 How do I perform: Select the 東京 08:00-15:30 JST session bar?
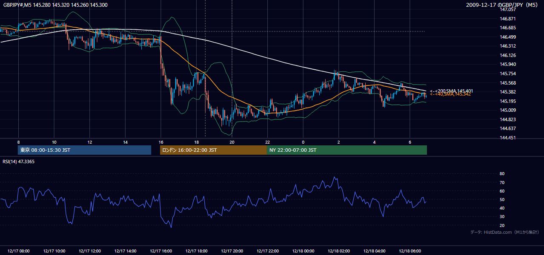click(84, 150)
